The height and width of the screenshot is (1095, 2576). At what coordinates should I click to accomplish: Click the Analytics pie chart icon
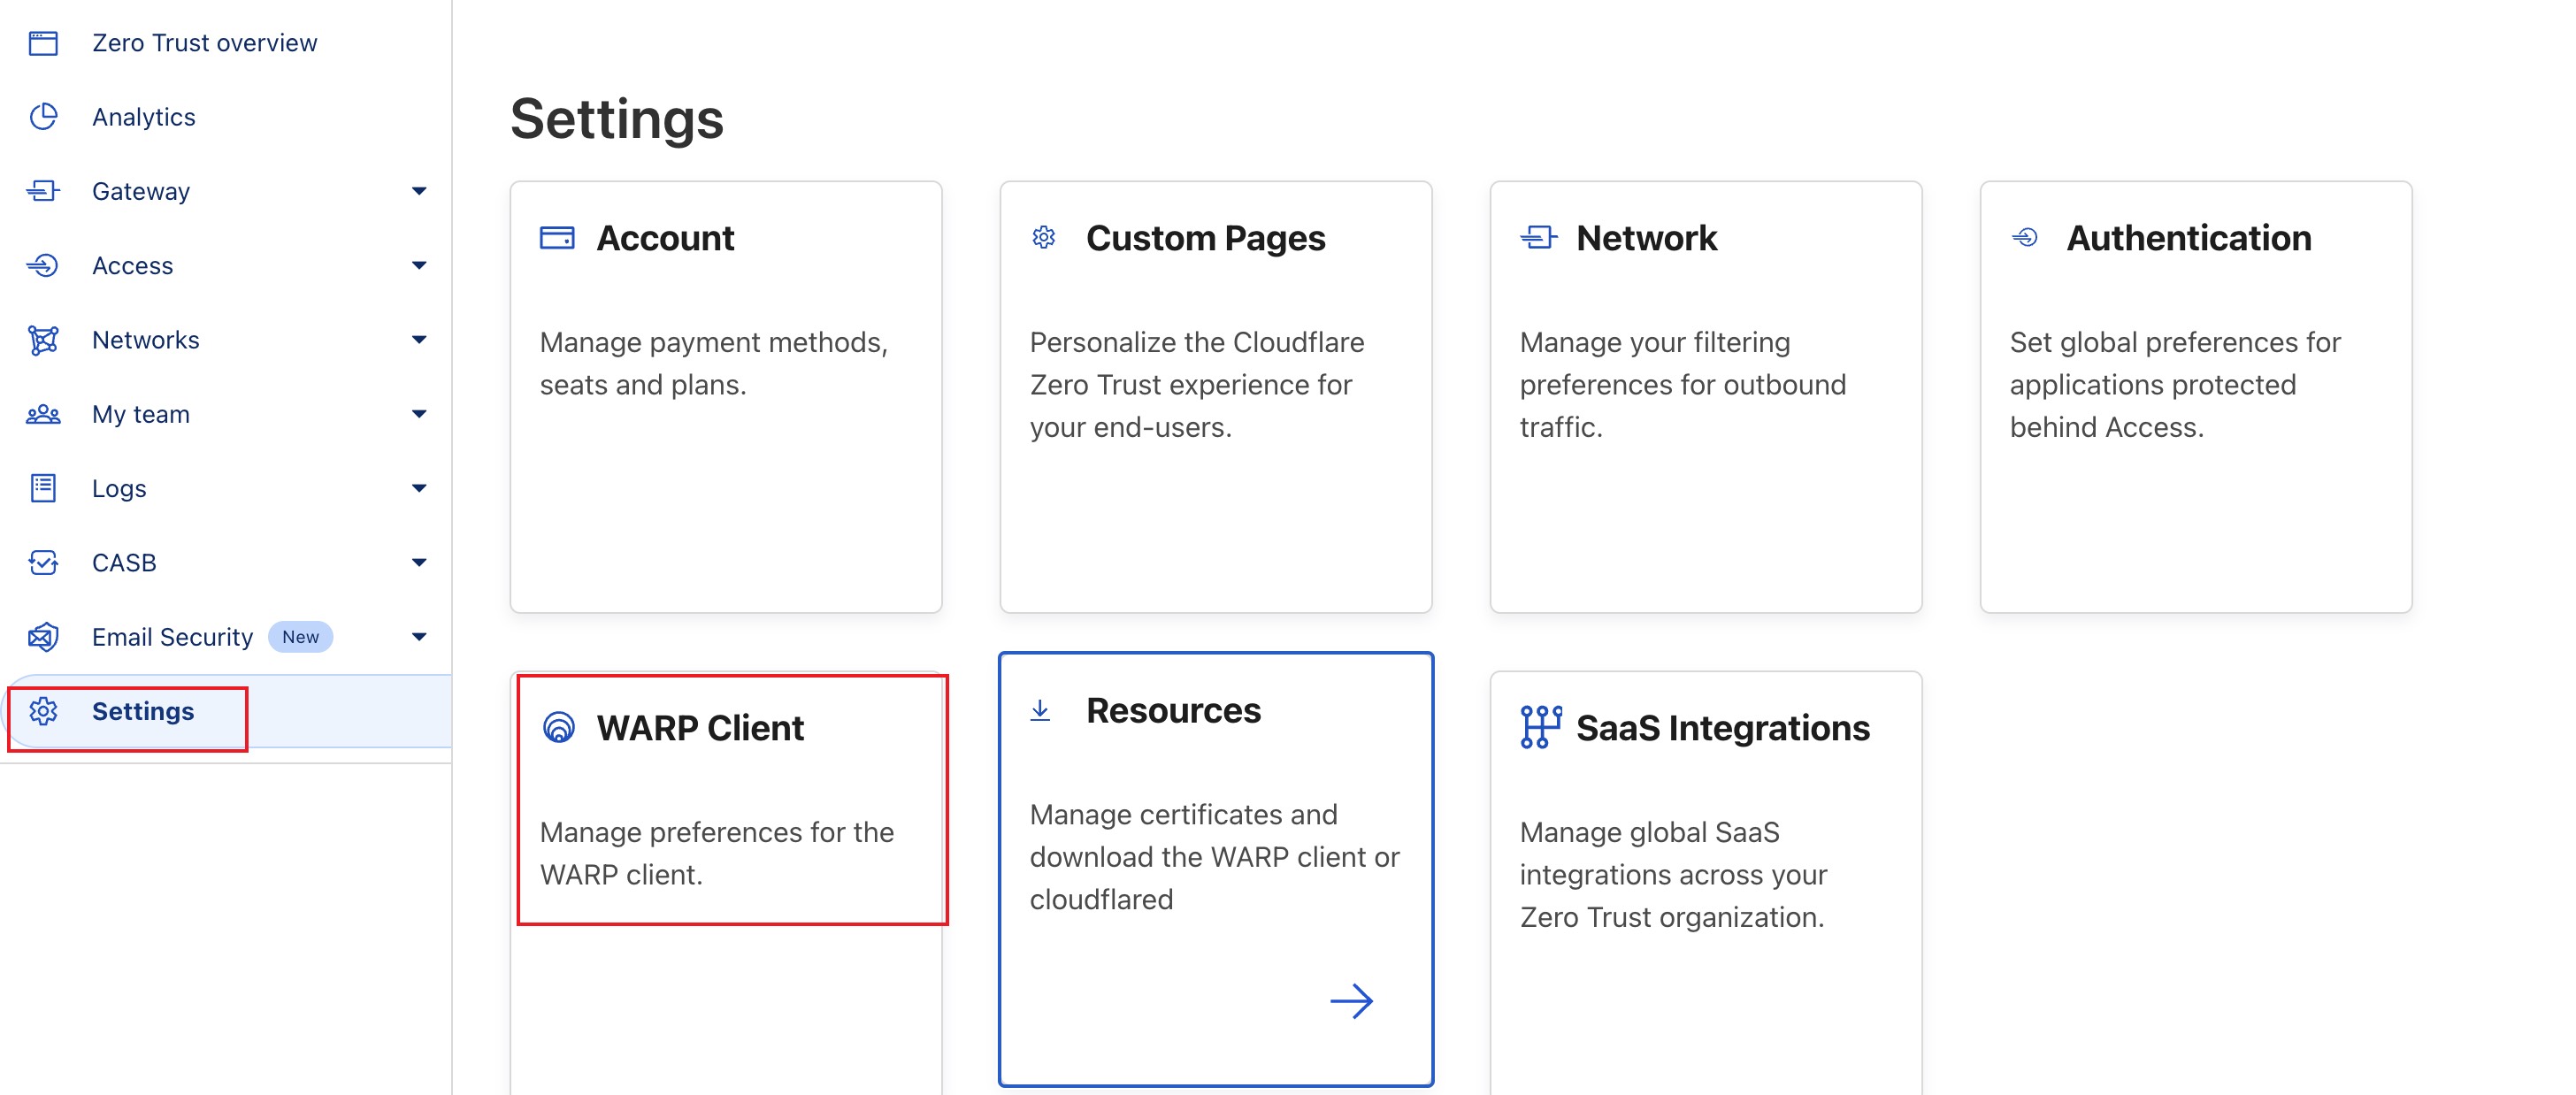pyautogui.click(x=43, y=116)
